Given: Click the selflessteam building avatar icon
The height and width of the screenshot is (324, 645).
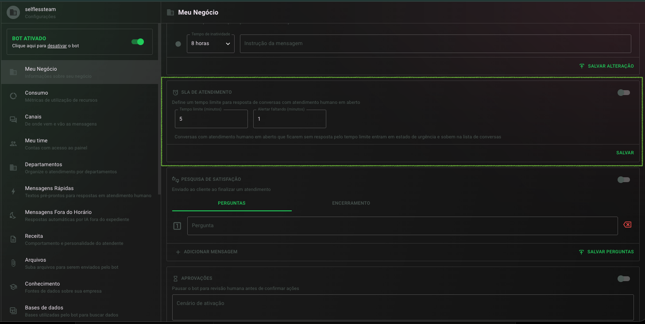Looking at the screenshot, I should (13, 12).
